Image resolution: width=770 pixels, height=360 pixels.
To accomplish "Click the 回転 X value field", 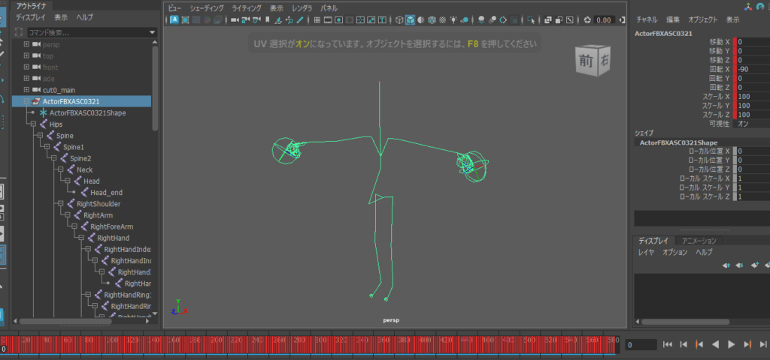I will coord(752,69).
